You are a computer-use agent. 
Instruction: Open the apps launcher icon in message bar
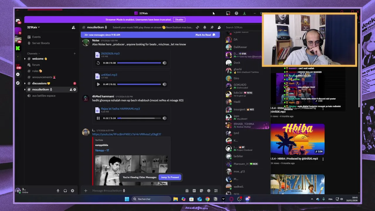pos(216,191)
